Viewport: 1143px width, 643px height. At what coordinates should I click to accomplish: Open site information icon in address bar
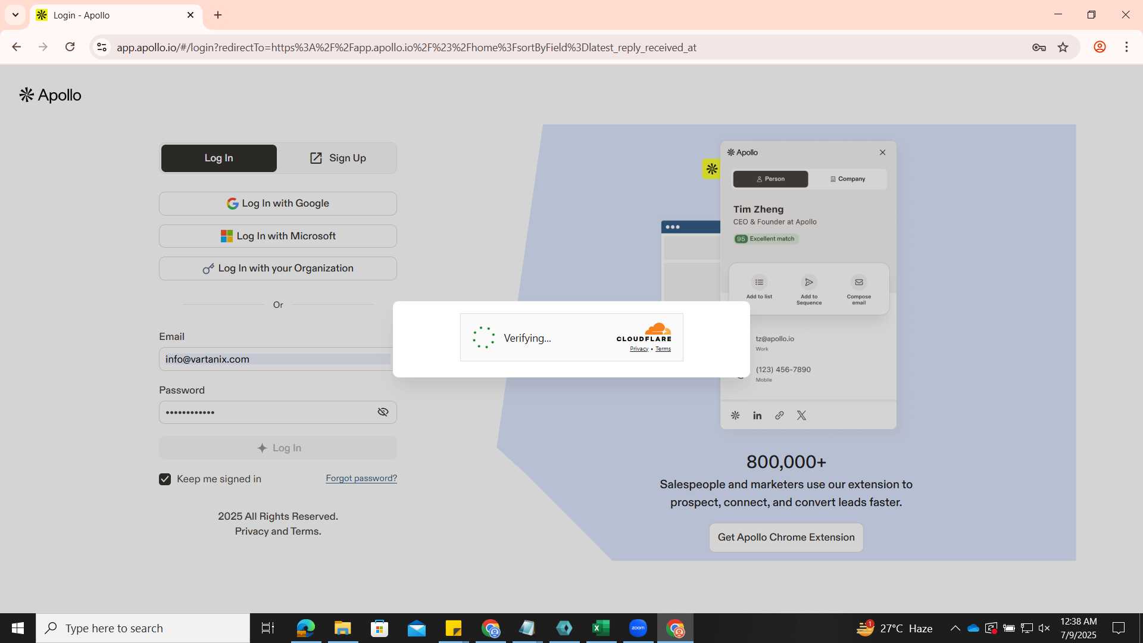pos(102,47)
